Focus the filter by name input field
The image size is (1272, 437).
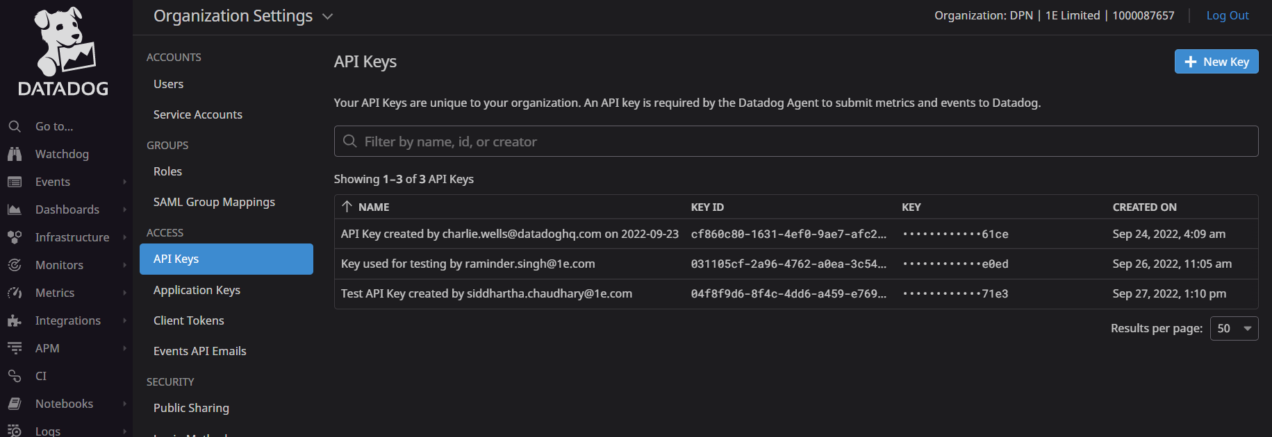[795, 142]
